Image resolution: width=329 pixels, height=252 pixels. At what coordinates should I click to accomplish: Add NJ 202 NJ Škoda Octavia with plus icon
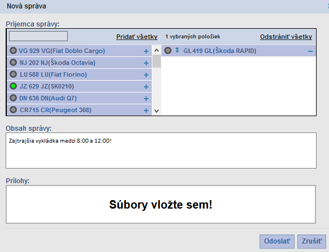point(146,63)
